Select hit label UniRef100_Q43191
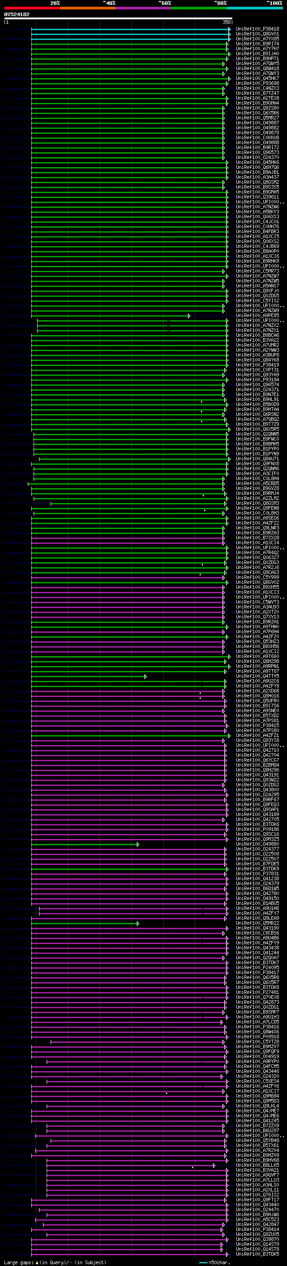This screenshot has width=287, height=1266. point(257,775)
